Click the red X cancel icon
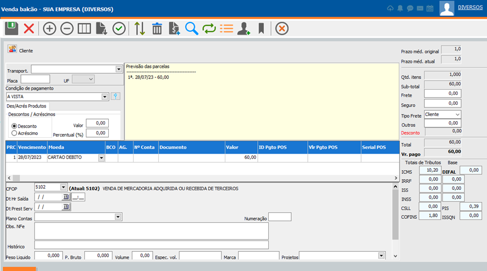 [x=29, y=29]
